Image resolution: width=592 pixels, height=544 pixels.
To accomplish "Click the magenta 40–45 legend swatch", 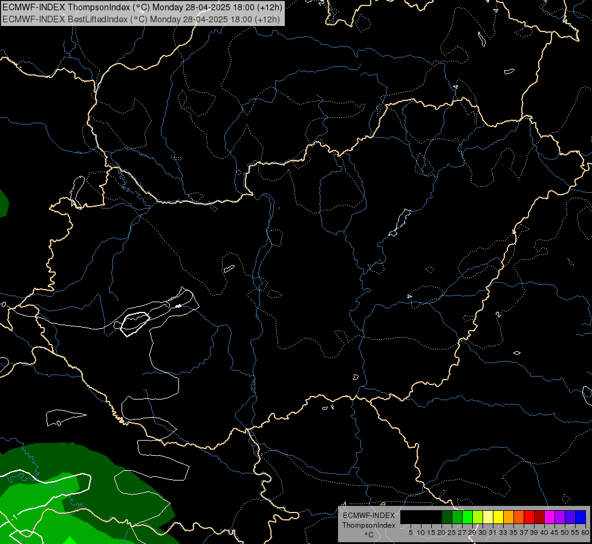I will [549, 517].
